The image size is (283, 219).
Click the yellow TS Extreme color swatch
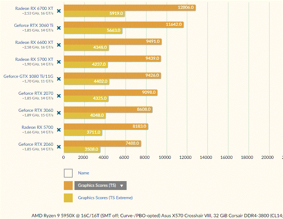[x=68, y=198]
